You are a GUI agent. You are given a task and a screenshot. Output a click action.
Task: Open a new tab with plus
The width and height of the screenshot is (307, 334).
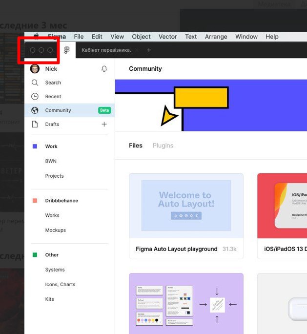pos(149,50)
